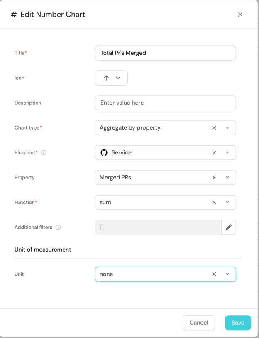
Task: Close the Edit Number Chart dialog
Action: [240, 15]
